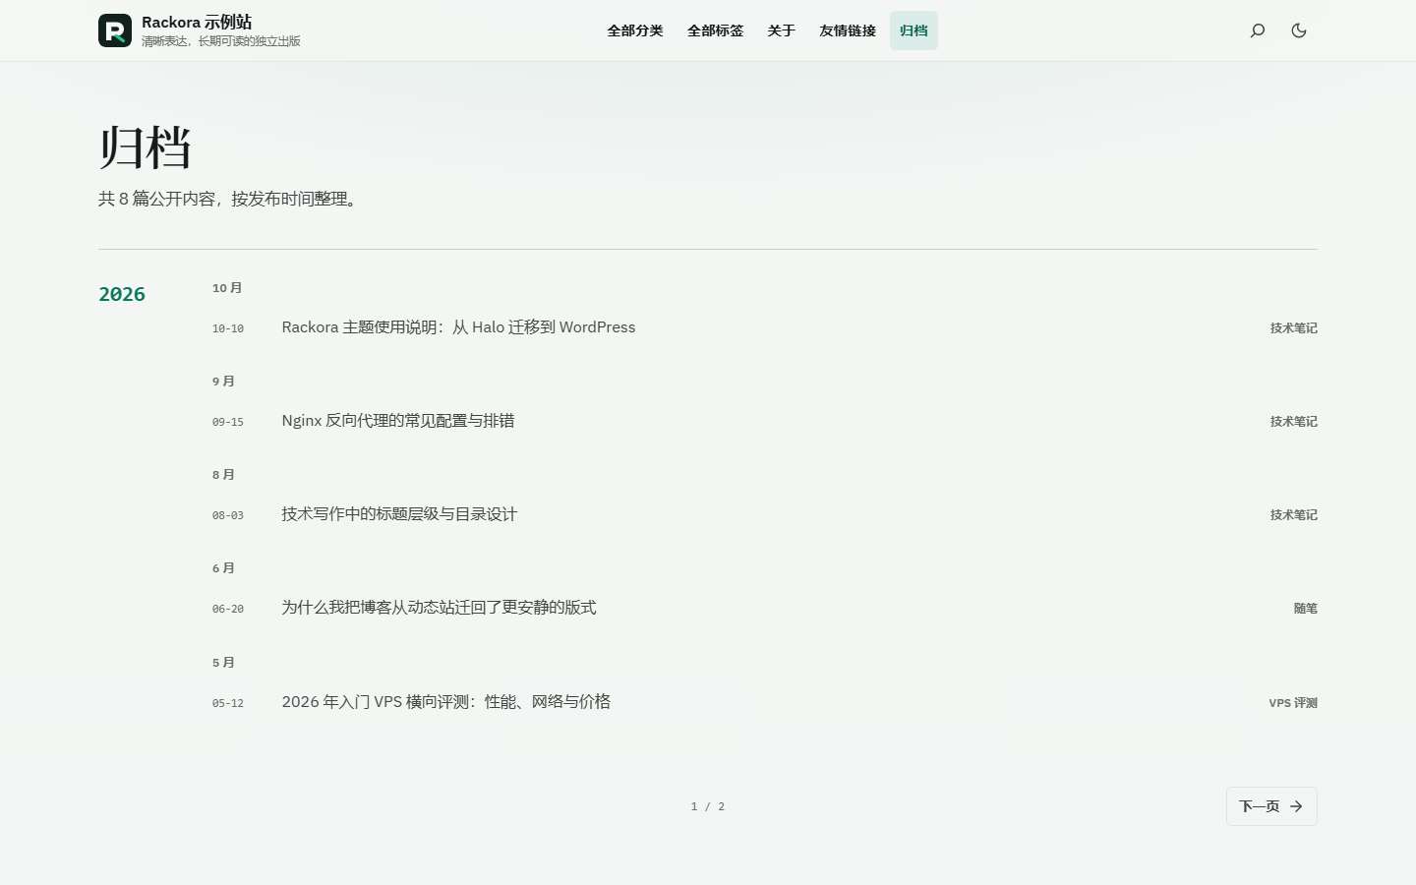
Task: Open post 技术写作中的标题层级与目录设计
Action: pyautogui.click(x=399, y=514)
